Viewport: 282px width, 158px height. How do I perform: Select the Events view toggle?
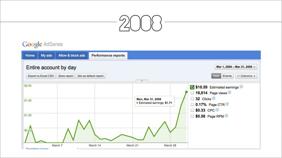pyautogui.click(x=227, y=76)
